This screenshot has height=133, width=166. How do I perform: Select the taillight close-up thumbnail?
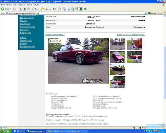pos(134,44)
